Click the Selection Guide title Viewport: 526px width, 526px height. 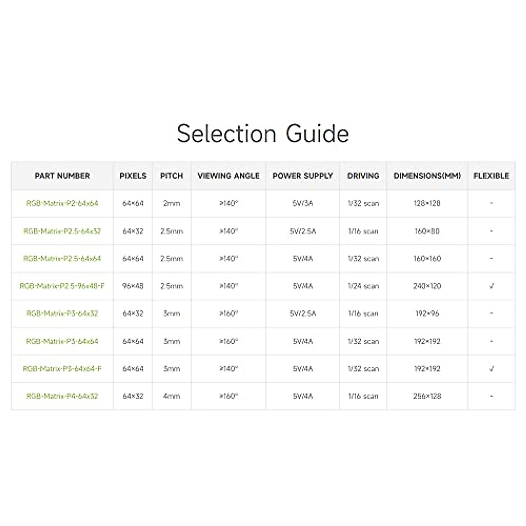pos(263,133)
